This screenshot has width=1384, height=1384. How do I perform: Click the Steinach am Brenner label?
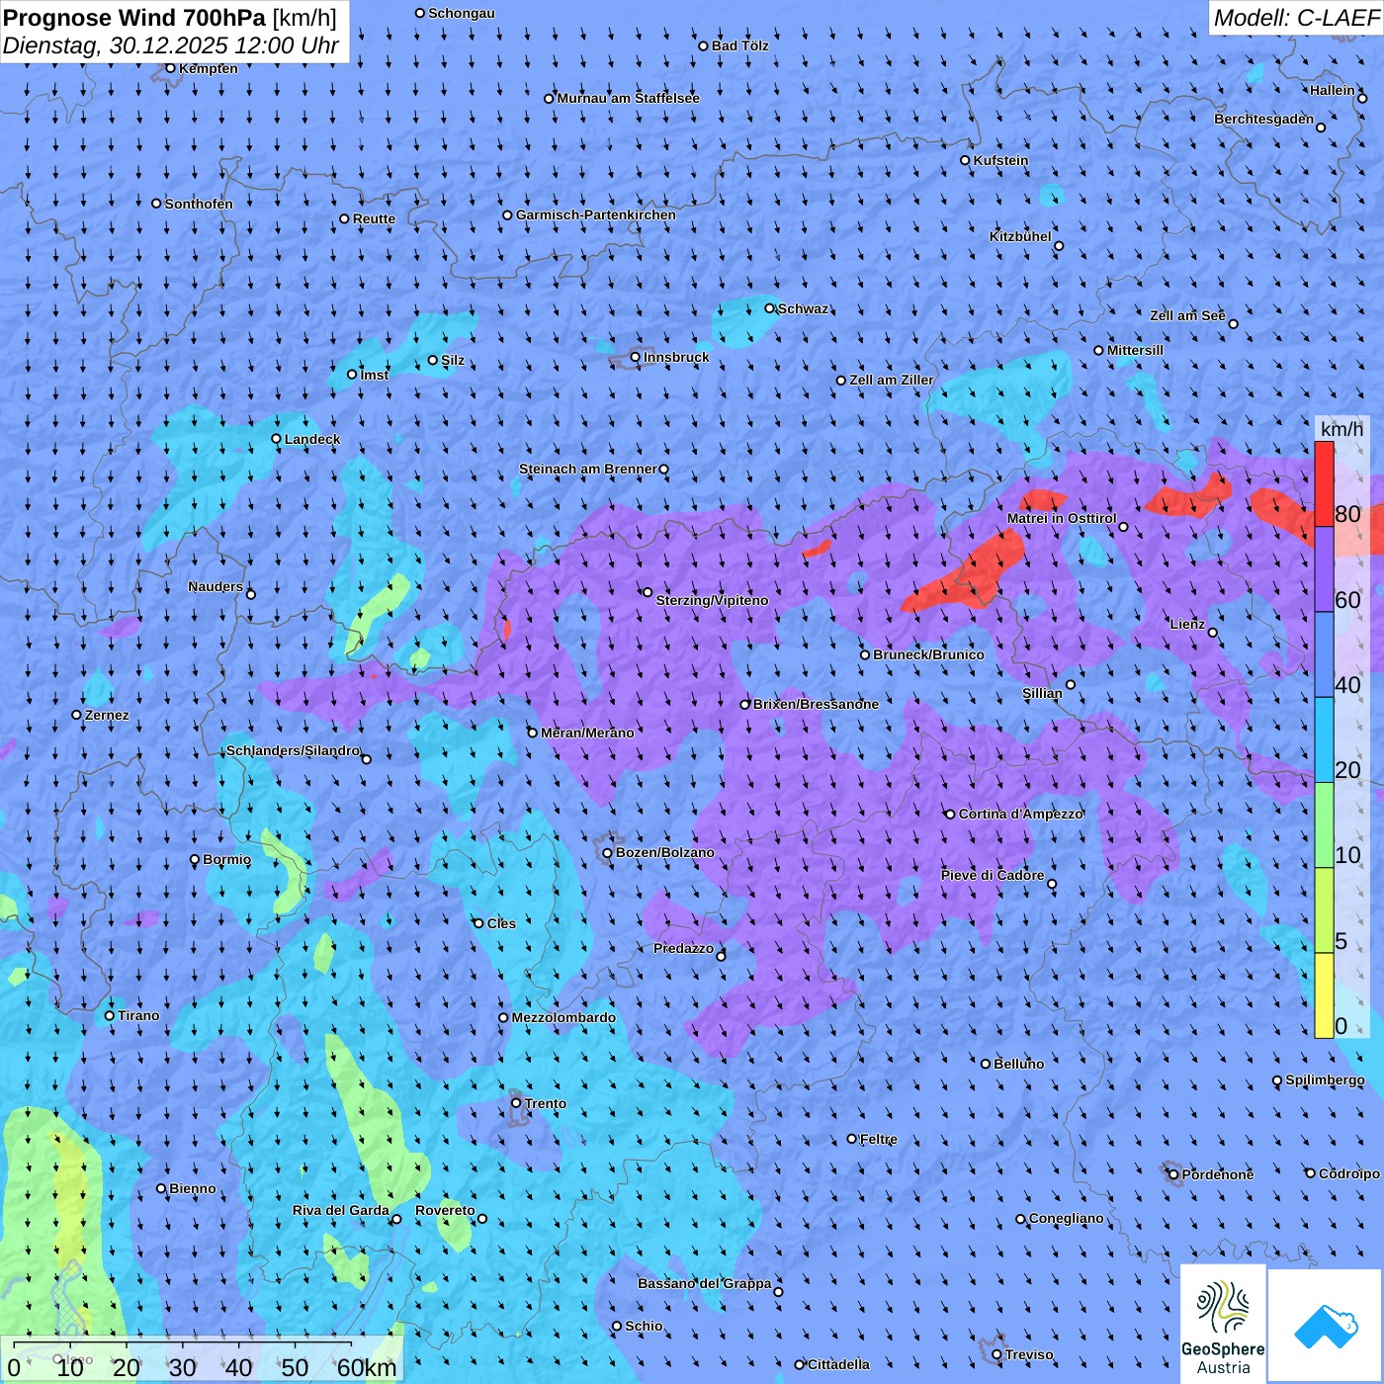pos(588,469)
